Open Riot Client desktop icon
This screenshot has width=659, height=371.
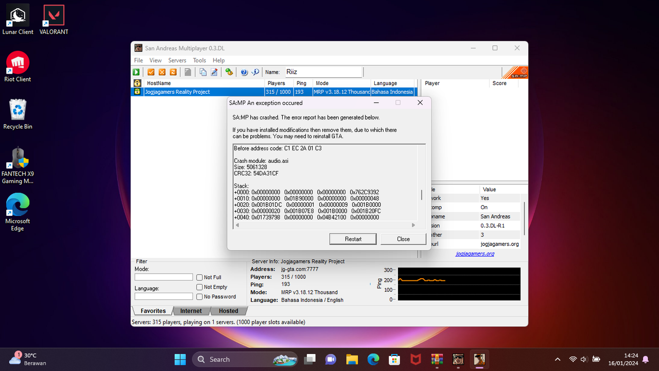coord(18,67)
